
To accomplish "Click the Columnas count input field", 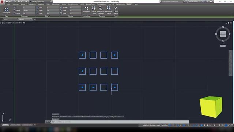I will point(29,7).
